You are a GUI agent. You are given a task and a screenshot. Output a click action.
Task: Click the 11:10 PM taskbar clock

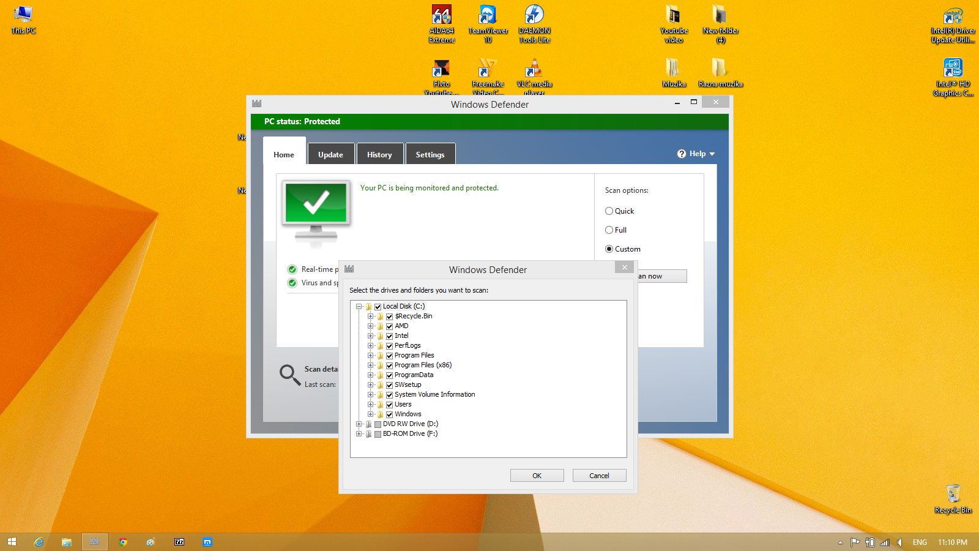click(953, 542)
